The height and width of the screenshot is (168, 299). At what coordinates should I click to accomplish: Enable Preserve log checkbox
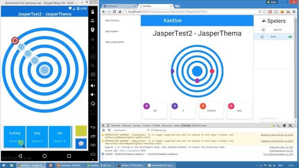click(152, 130)
